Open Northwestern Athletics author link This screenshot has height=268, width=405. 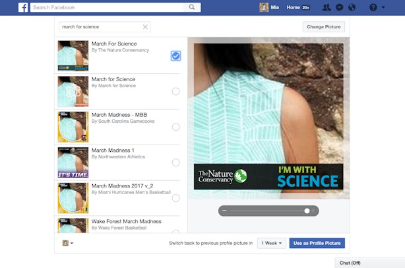(121, 156)
